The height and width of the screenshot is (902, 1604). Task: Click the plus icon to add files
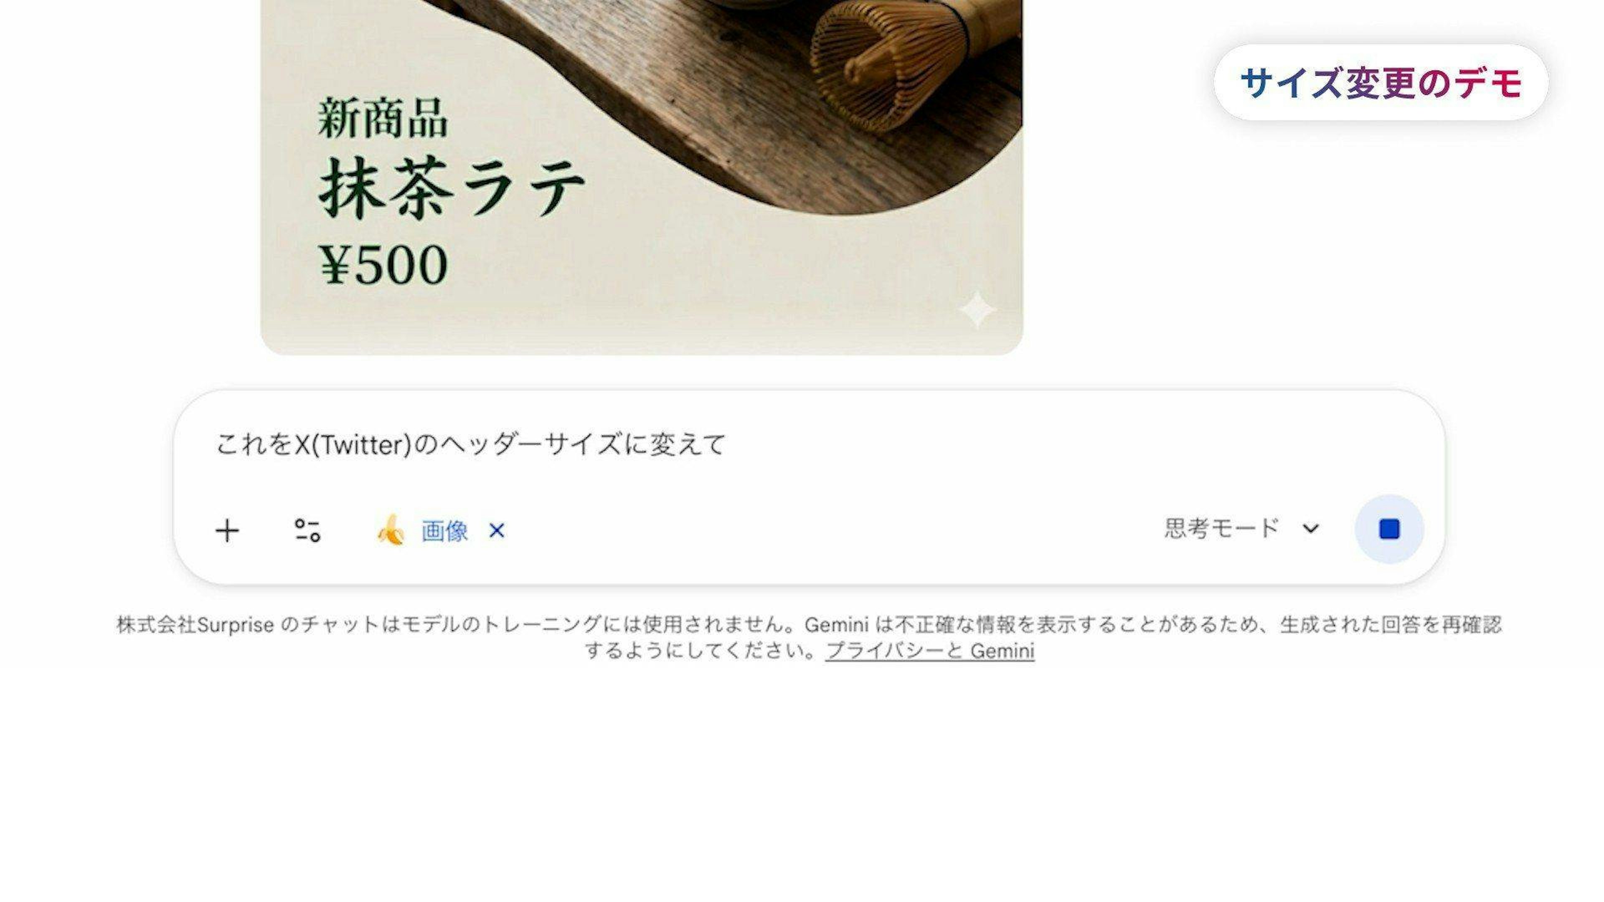227,531
